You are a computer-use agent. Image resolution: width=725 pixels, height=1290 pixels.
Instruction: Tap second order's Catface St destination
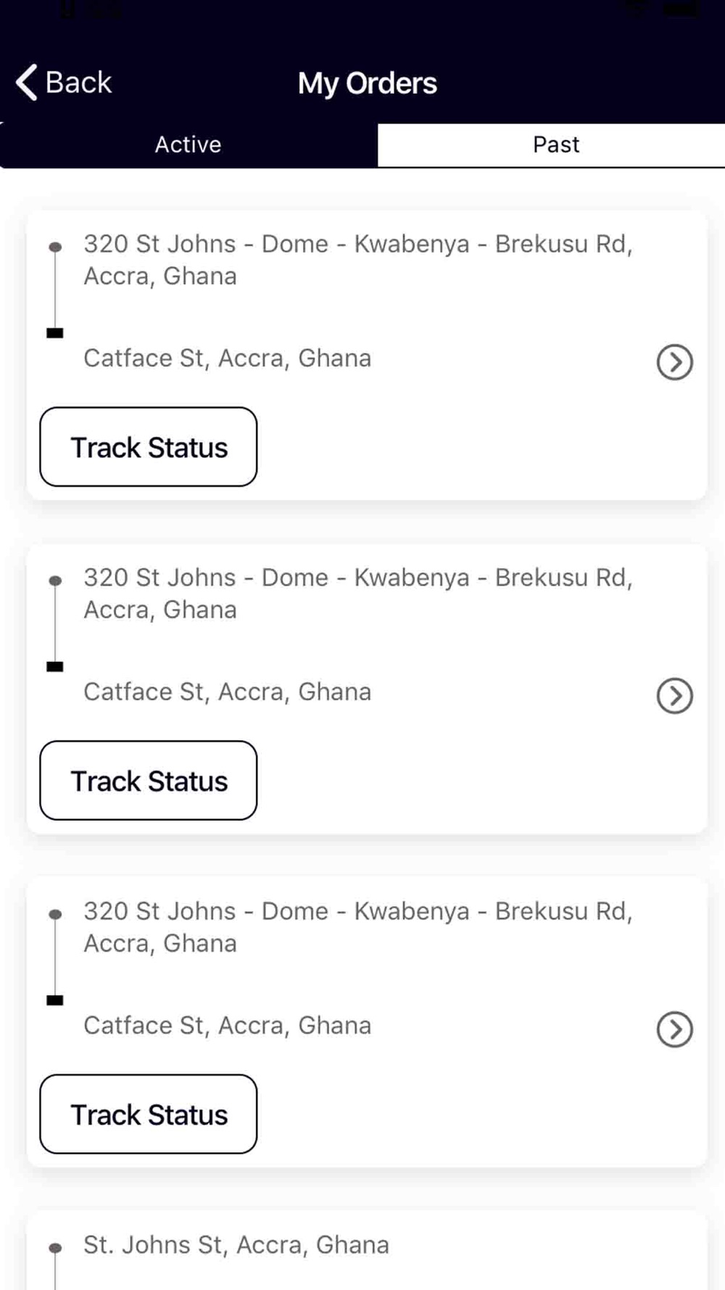pos(227,691)
